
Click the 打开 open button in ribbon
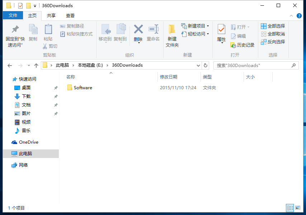(x=240, y=27)
